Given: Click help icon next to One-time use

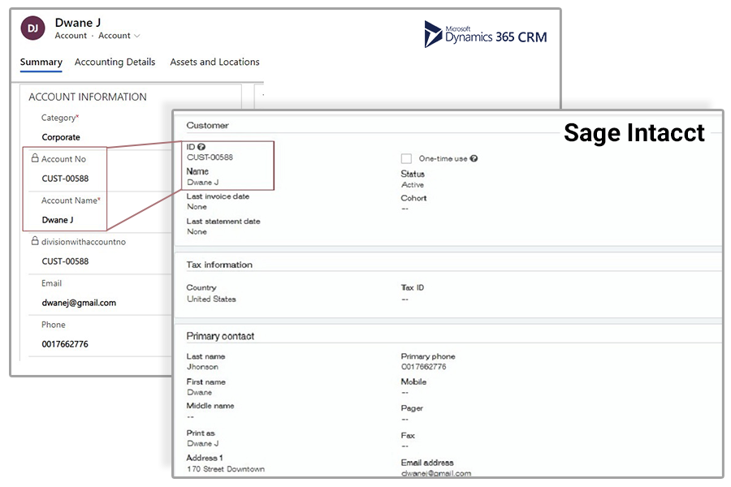Looking at the screenshot, I should [474, 158].
